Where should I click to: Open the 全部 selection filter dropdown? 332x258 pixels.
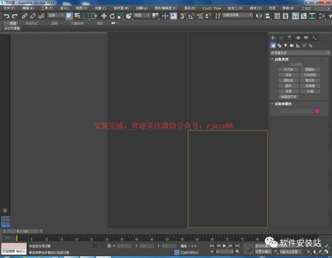(56, 15)
